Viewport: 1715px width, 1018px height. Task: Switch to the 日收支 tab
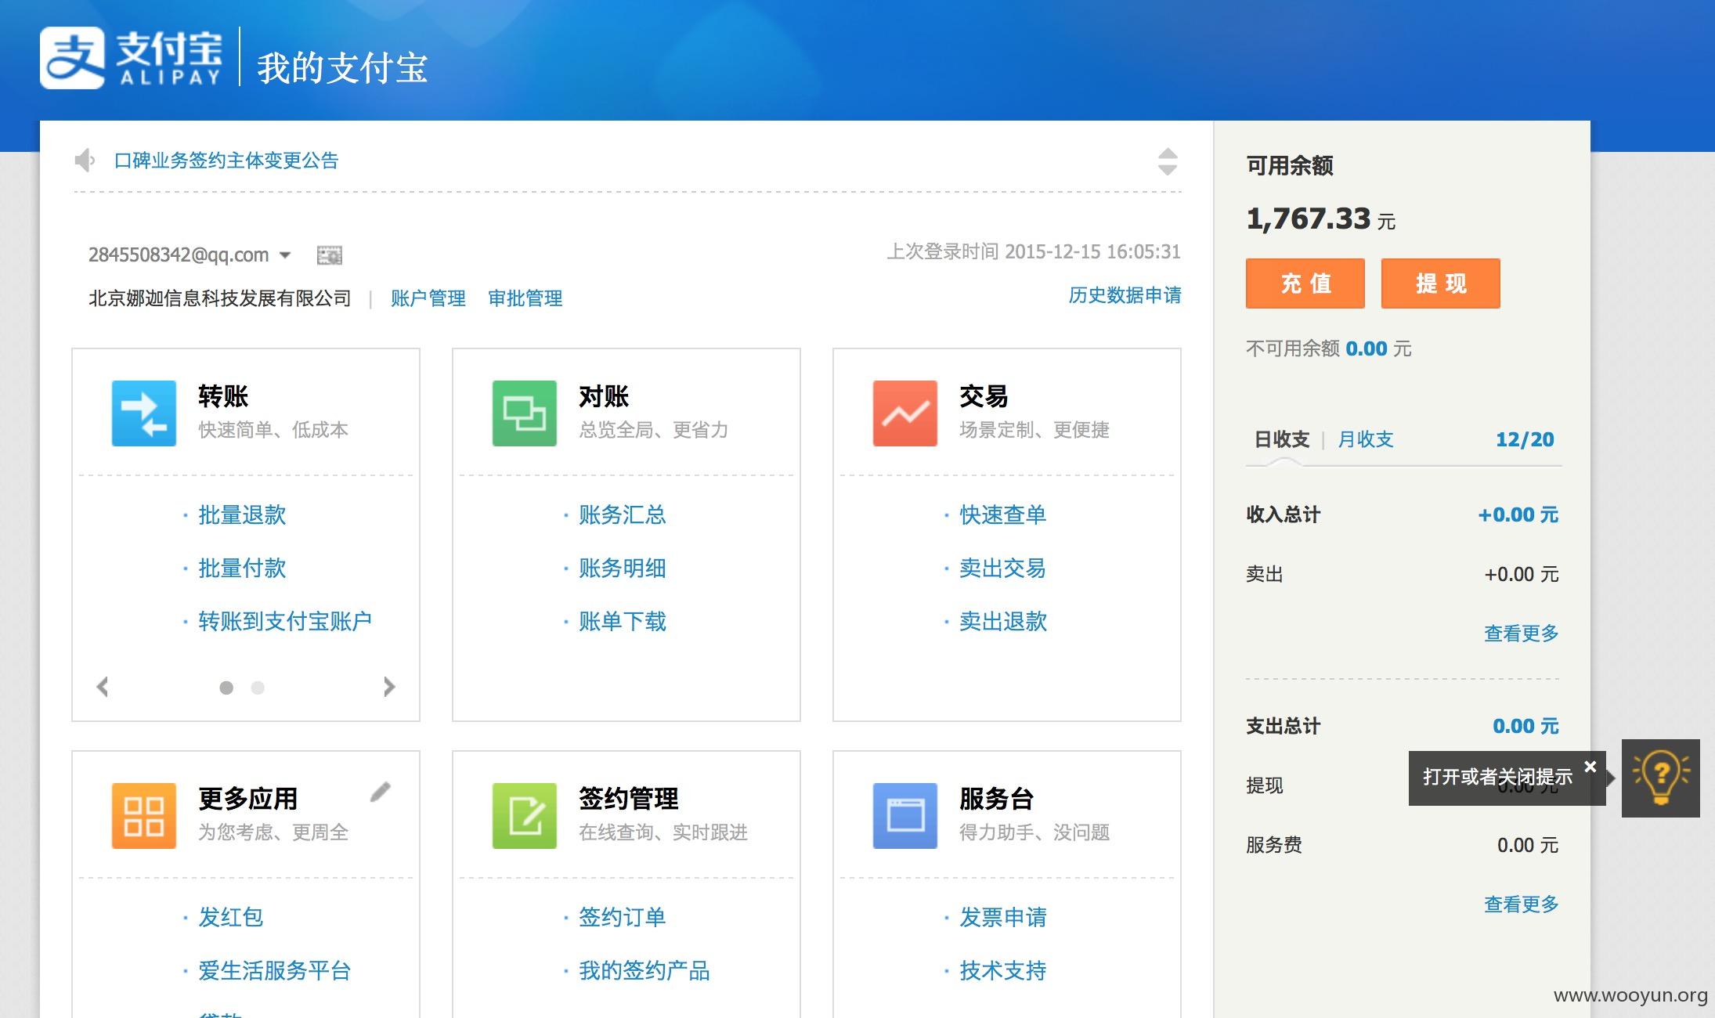tap(1282, 439)
